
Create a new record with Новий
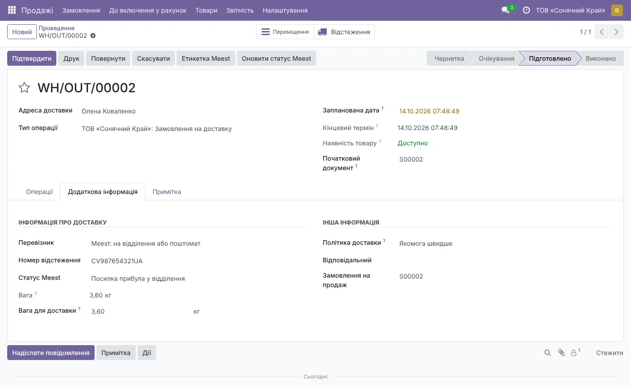tap(22, 32)
